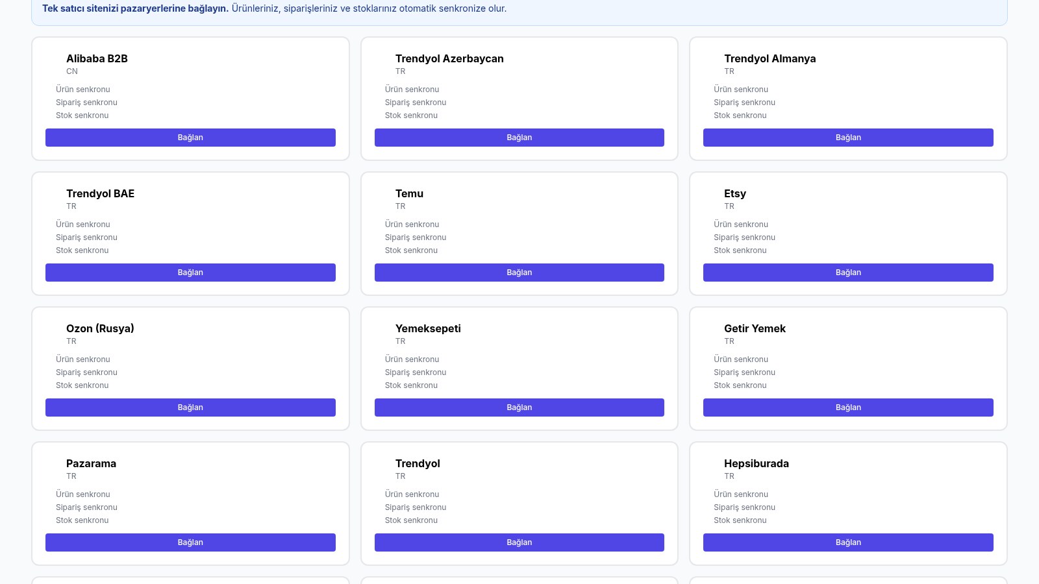Viewport: 1039px width, 584px height.
Task: Click the "Temu" card title
Action: 409,193
